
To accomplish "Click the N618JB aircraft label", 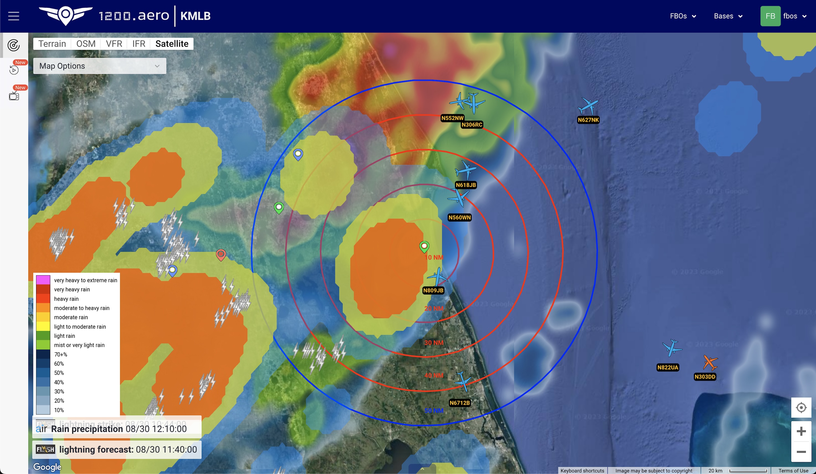I will (x=466, y=185).
